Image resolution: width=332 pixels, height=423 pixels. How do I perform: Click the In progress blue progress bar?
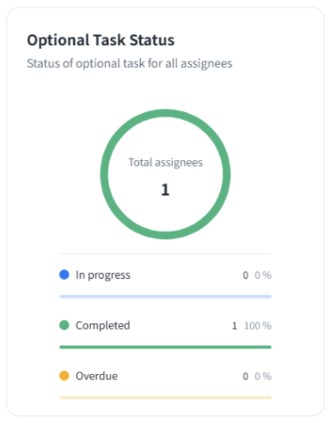coord(165,296)
